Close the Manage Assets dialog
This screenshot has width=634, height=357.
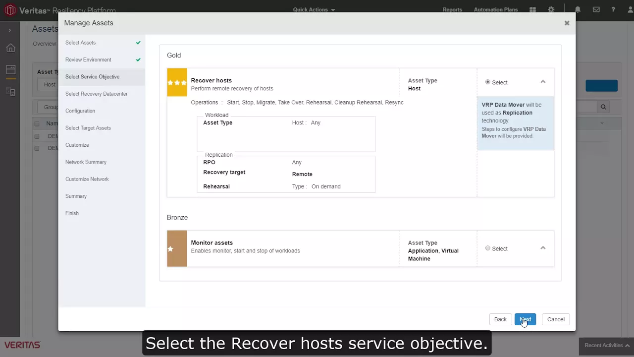[567, 23]
